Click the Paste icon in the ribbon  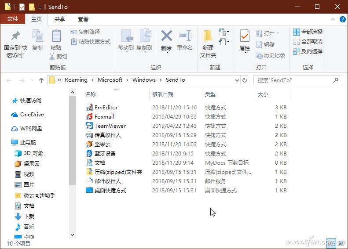click(x=56, y=36)
